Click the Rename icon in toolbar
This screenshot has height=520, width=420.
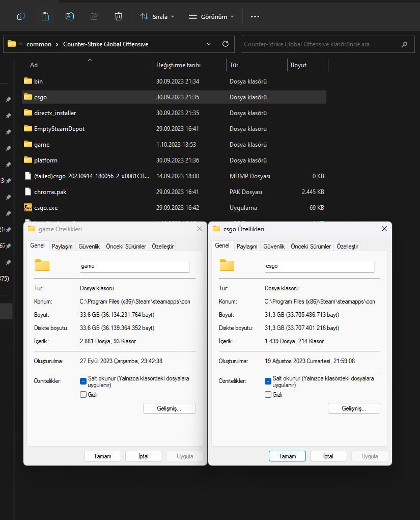click(x=70, y=16)
